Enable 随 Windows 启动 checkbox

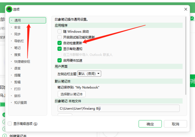pos(59,31)
